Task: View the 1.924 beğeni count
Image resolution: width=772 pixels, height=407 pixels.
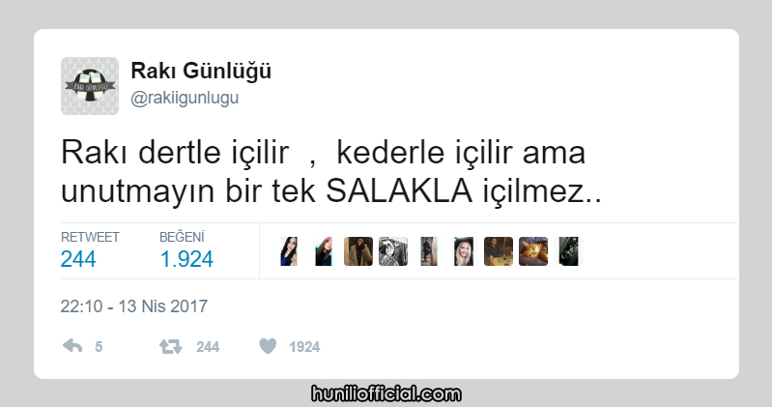Action: point(186,259)
